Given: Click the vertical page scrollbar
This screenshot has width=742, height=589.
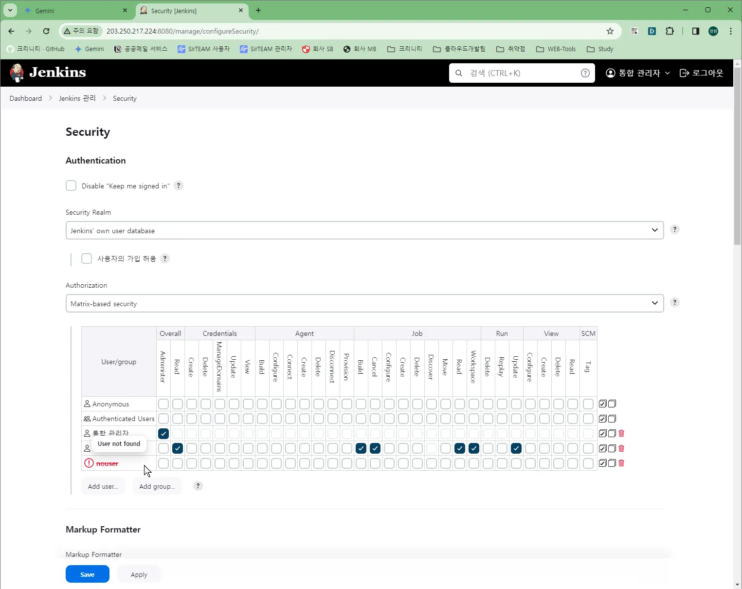Looking at the screenshot, I should [738, 156].
